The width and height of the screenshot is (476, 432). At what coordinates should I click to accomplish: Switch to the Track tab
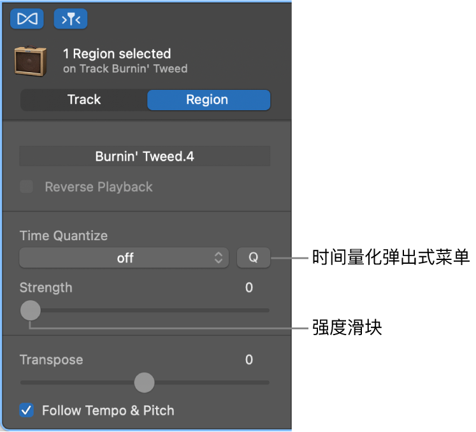point(84,99)
